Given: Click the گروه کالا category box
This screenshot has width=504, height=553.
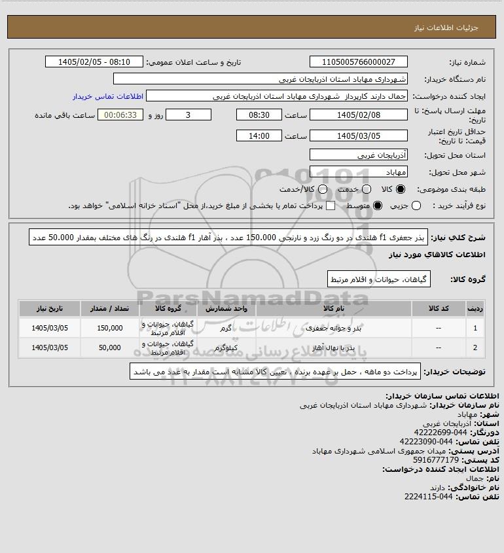Looking at the screenshot, I should point(379,279).
